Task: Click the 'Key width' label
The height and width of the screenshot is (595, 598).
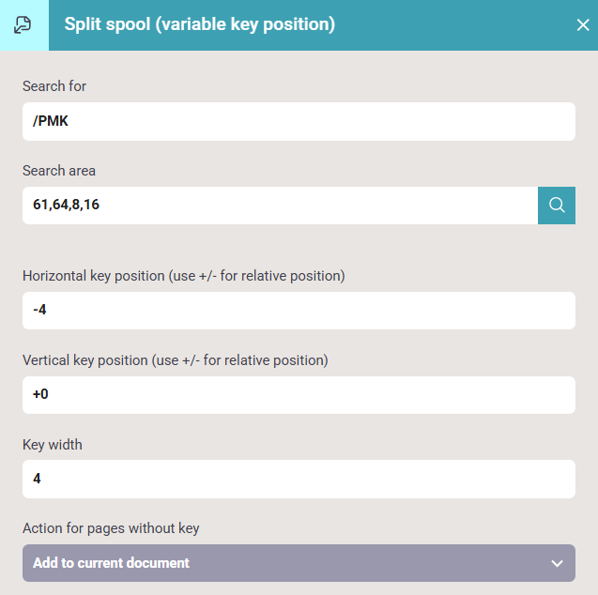Action: tap(53, 445)
